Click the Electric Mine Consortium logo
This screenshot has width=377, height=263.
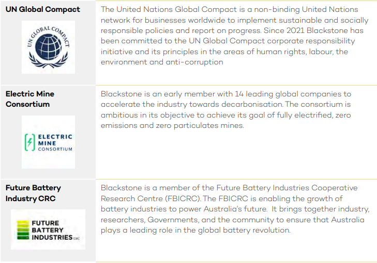[48, 142]
